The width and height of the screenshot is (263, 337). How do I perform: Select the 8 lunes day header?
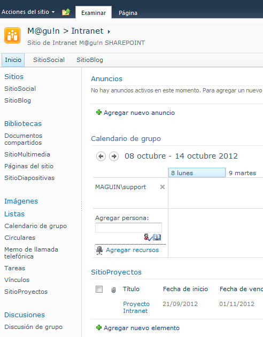[197, 173]
